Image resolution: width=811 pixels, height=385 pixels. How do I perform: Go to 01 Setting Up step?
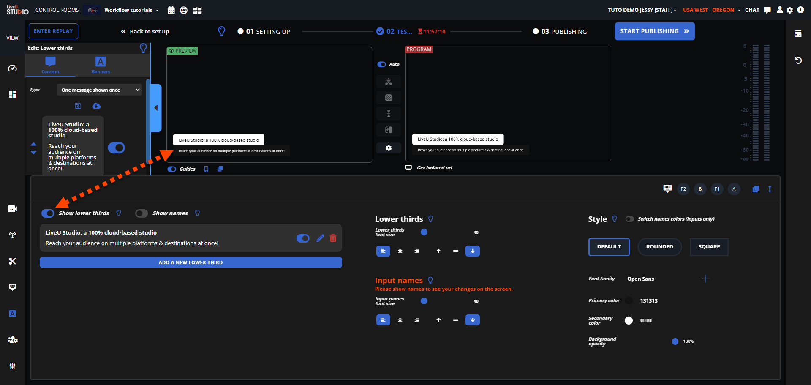point(264,31)
